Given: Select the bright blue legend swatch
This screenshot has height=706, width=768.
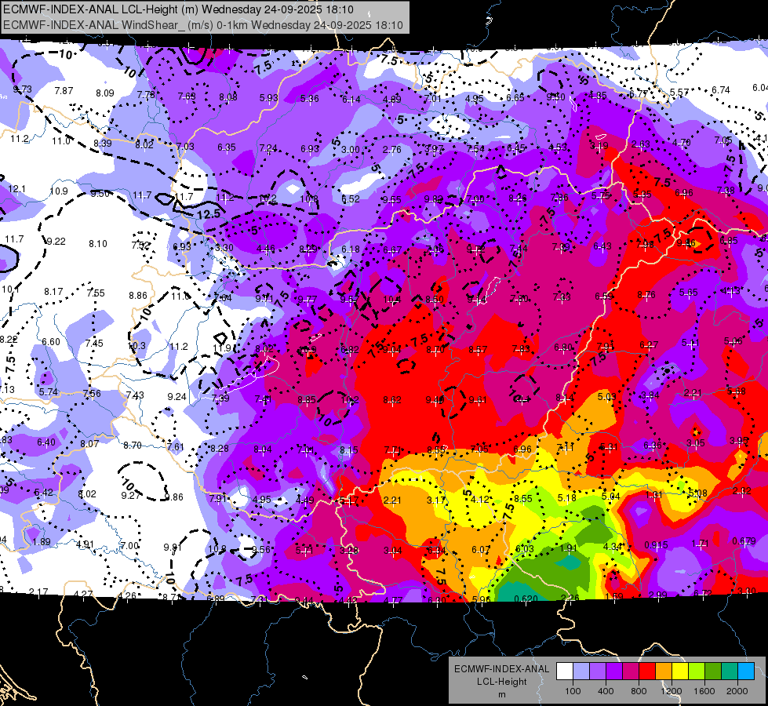Looking at the screenshot, I should click(x=746, y=671).
